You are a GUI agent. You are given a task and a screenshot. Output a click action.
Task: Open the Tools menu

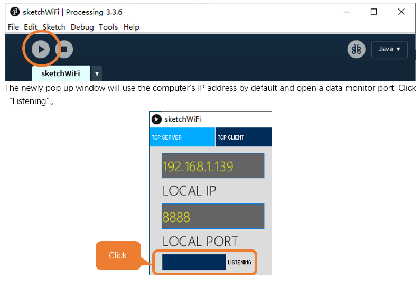[x=108, y=27]
